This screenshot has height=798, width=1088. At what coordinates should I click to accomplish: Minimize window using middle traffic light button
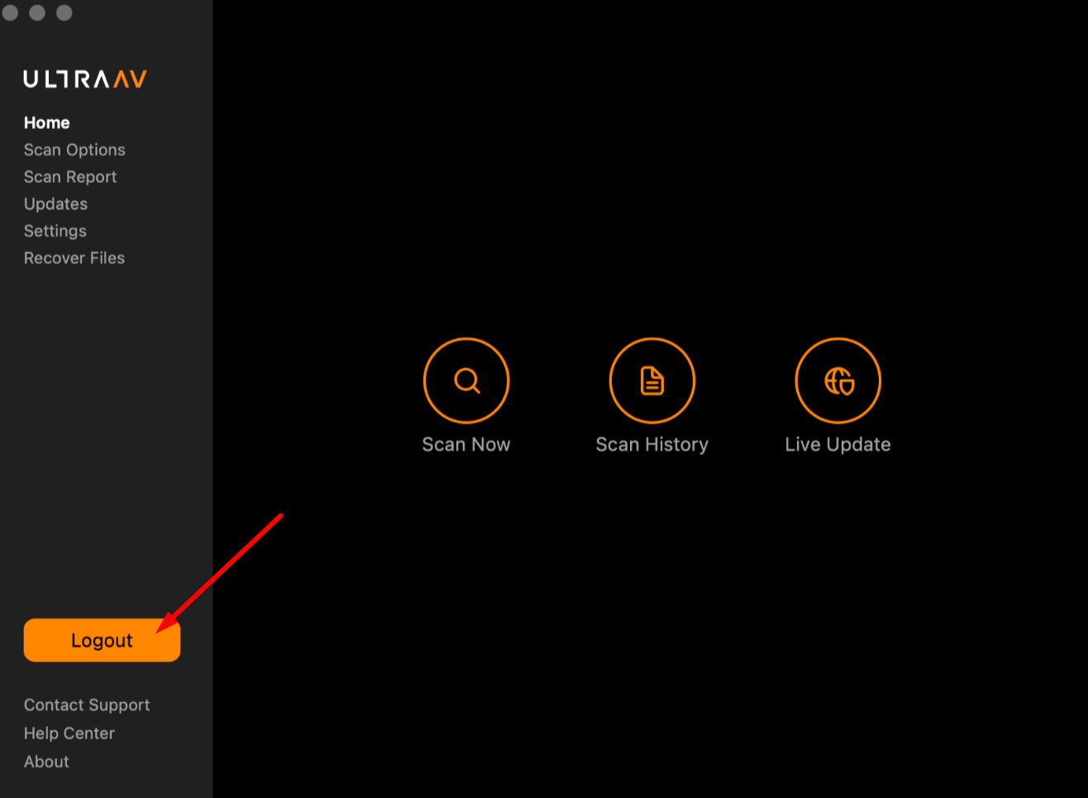pos(37,12)
